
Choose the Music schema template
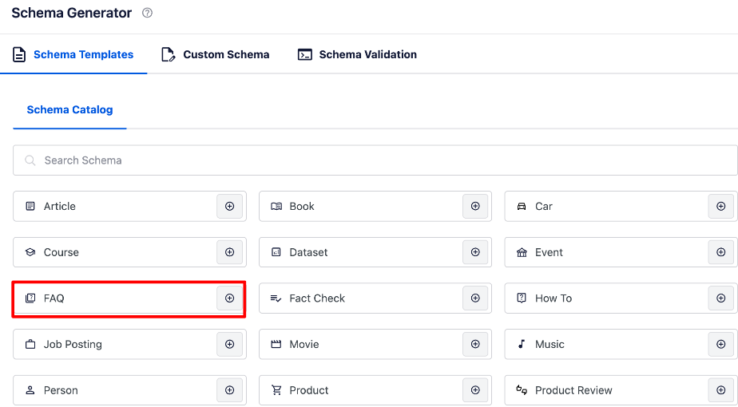tap(621, 345)
